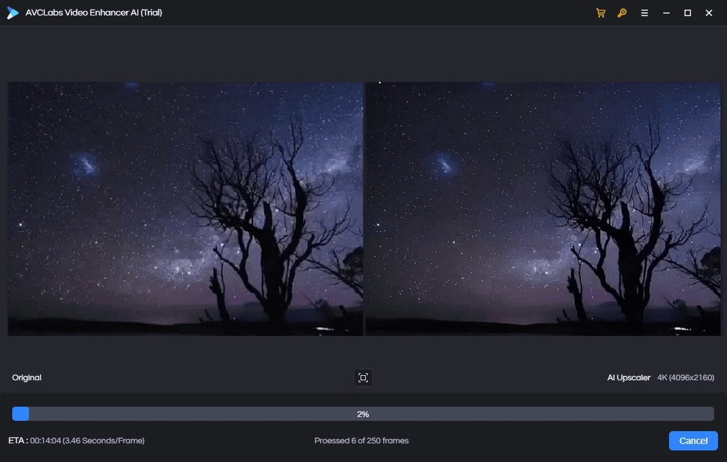Select the cart icon in the title bar

tap(601, 13)
